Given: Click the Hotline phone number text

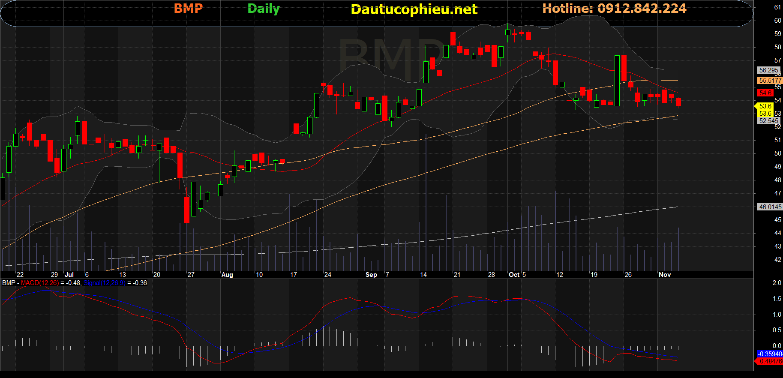Looking at the screenshot, I should pyautogui.click(x=614, y=8).
